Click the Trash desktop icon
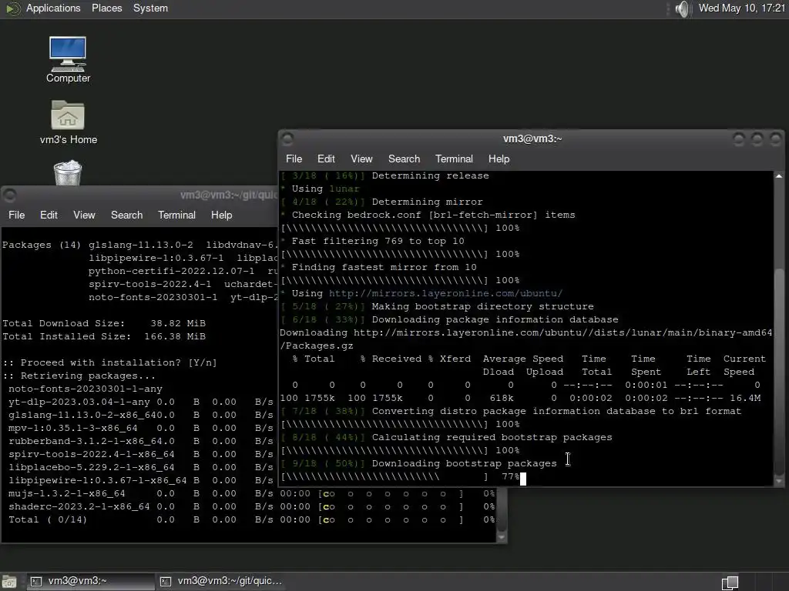 [68, 172]
